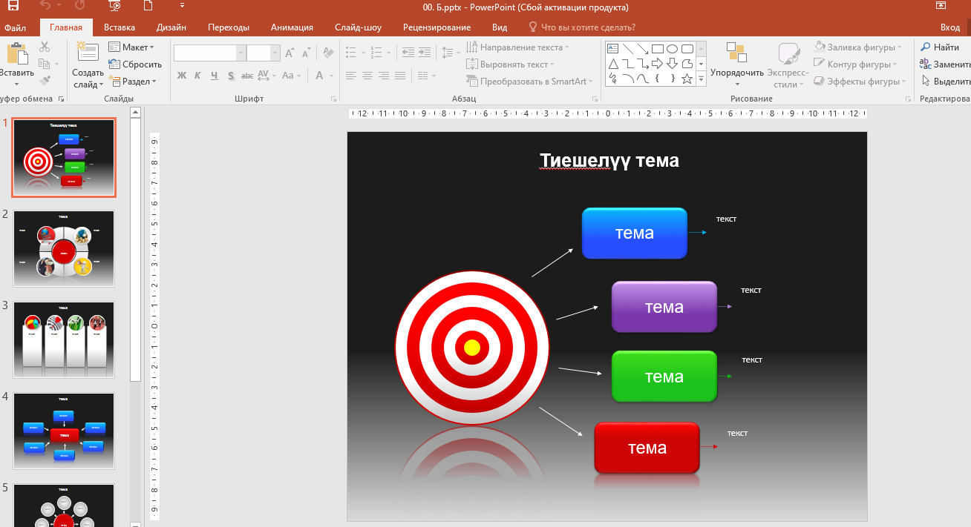The image size is (971, 527).
Task: Open the Упорядочить arrange menu
Action: [737, 64]
